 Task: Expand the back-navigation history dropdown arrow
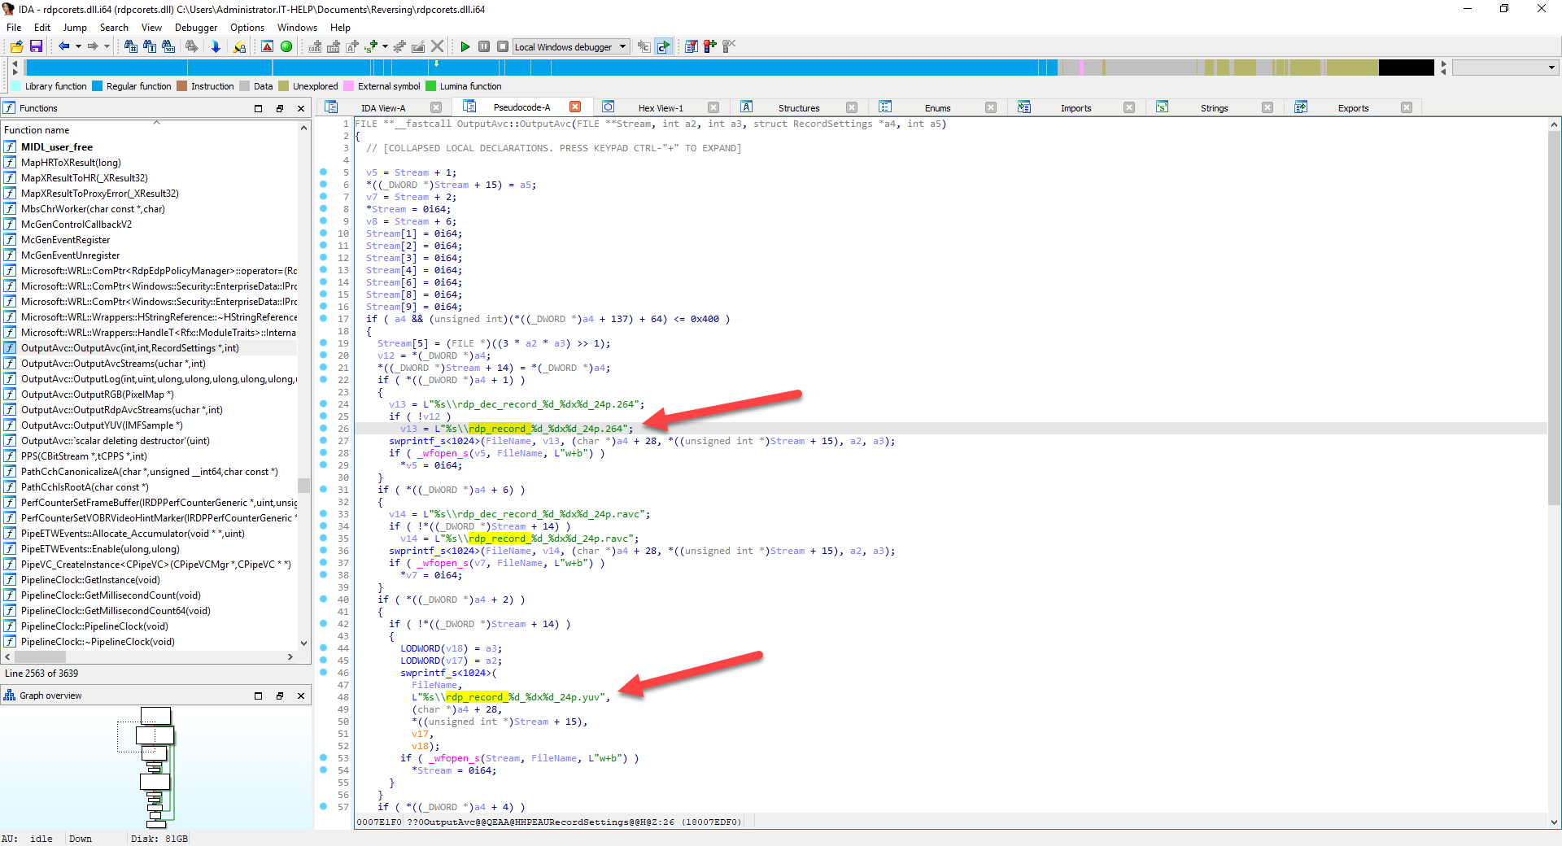point(78,46)
